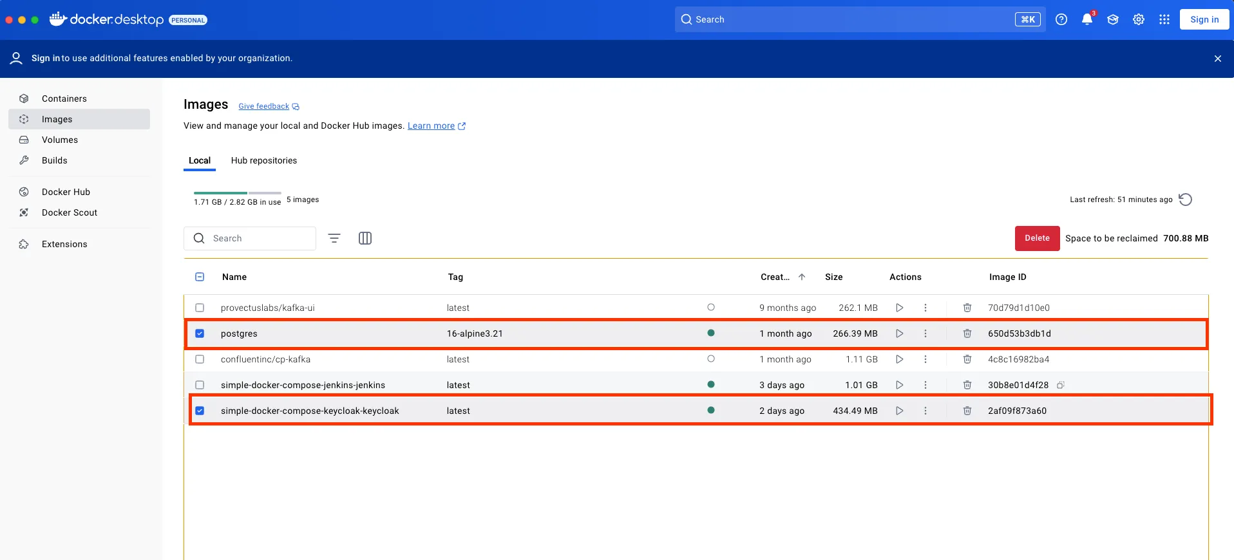Go to Volumes in the sidebar
The height and width of the screenshot is (560, 1234).
pos(79,140)
